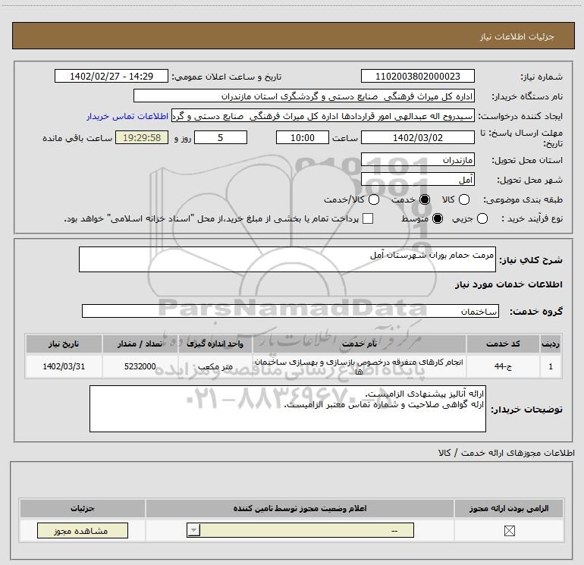
Task: Click the ردیف column header
Action: (x=551, y=344)
